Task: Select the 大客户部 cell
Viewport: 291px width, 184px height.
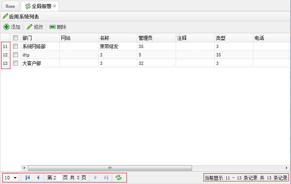Action: pyautogui.click(x=40, y=63)
